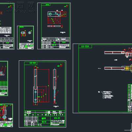Viewport: 132px width, 132px height.
Task: Select the front view of the long fork part
Action: click(x=36, y=85)
